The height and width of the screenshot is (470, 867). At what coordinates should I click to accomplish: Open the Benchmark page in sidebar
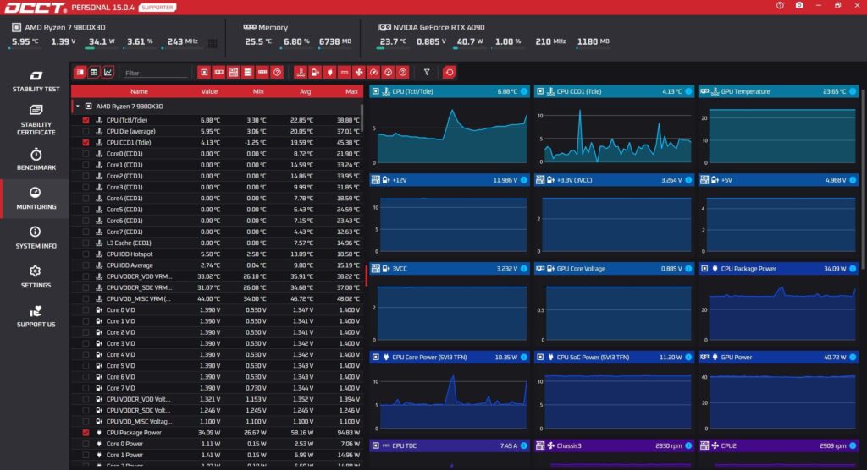[36, 160]
